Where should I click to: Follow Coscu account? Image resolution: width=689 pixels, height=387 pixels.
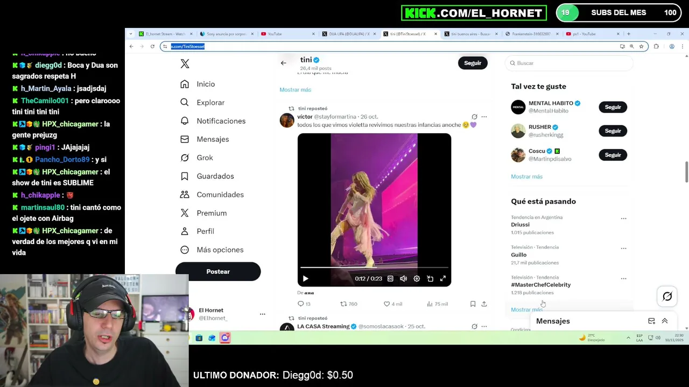(x=613, y=155)
